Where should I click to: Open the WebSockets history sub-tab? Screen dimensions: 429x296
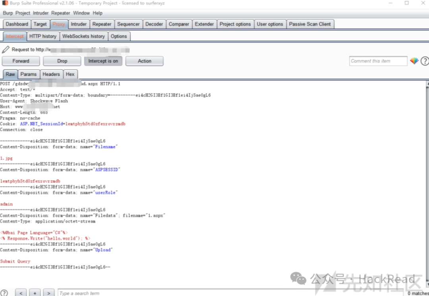[83, 37]
